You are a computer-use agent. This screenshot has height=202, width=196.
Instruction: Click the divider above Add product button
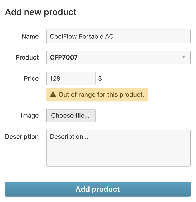coord(98,174)
